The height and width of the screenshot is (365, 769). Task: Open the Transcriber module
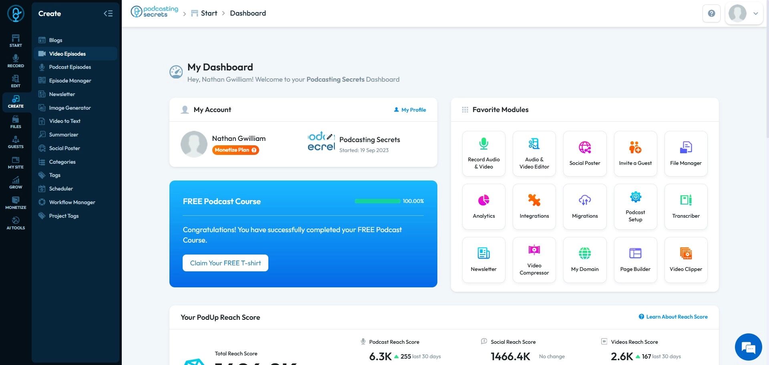pyautogui.click(x=686, y=207)
